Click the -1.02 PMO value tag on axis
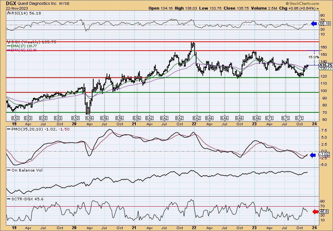Viewport: 333px width, 231px height. 325,154
